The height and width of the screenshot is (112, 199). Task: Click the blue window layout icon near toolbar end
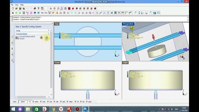(155, 13)
